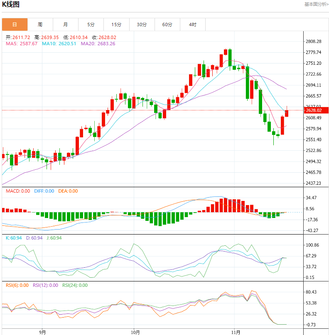Screen dimensions: 329x335
Task: Click the RSI(24) indicator label
Action: [x=75, y=285]
